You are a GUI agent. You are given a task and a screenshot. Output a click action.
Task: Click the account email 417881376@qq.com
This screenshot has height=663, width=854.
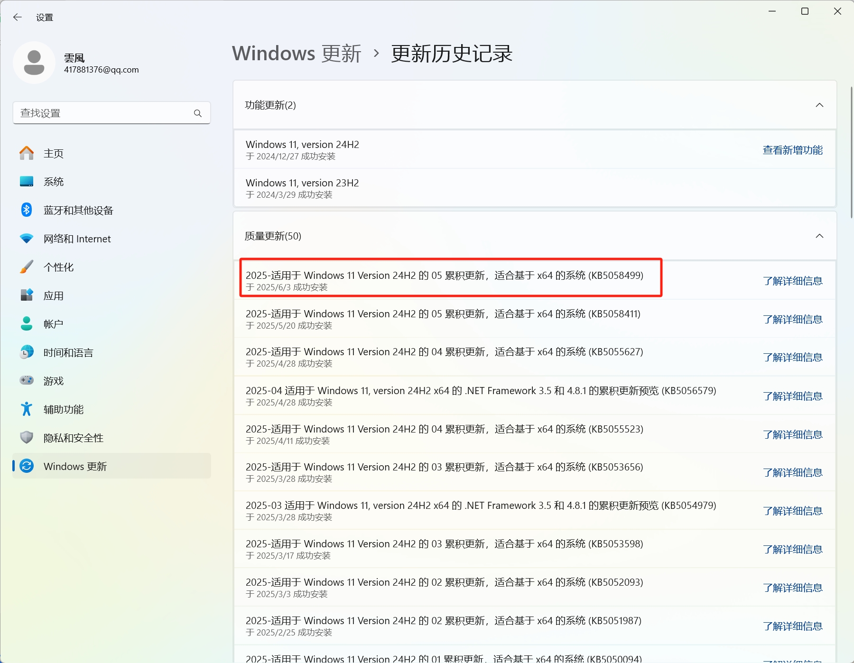tap(102, 70)
